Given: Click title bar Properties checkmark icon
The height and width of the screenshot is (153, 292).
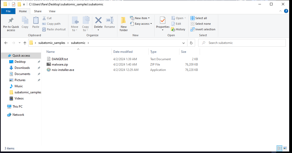Looking at the screenshot, I should (x=13, y=4).
